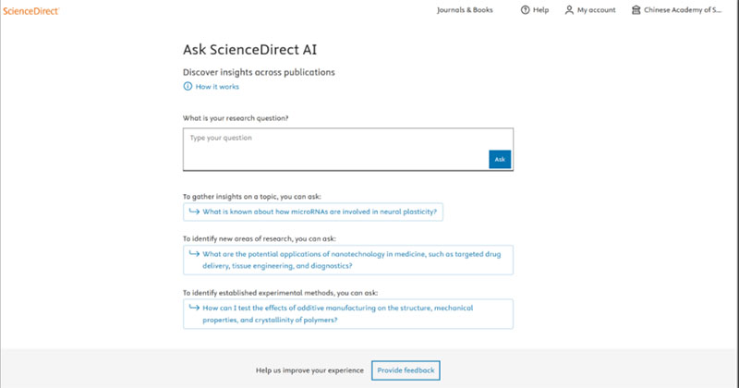Click the info icon beside How it works
This screenshot has height=388, width=739.
click(187, 86)
